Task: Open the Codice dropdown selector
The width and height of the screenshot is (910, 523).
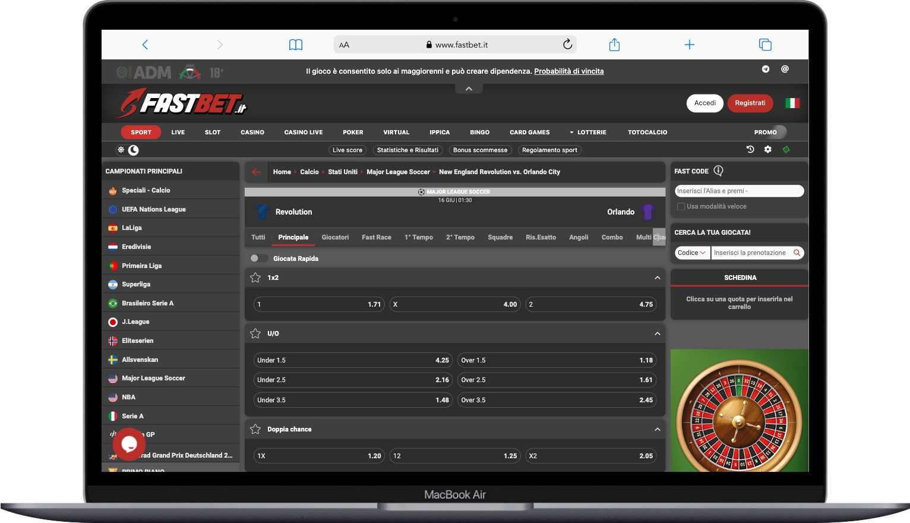Action: pos(691,253)
